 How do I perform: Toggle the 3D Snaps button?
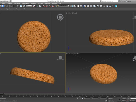coord(44,6)
